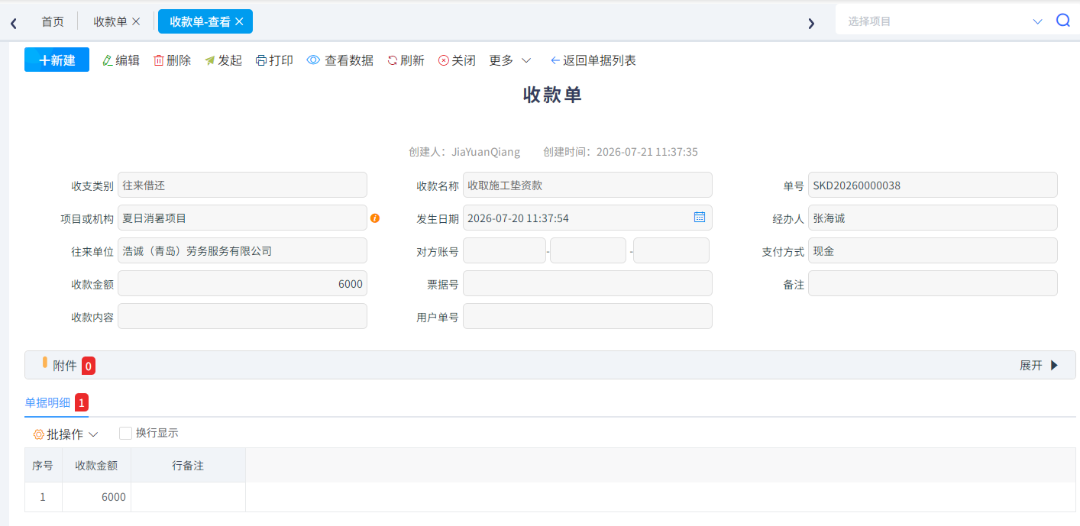The image size is (1080, 526).
Task: Click the 附件 count badge 0
Action: [x=89, y=366]
